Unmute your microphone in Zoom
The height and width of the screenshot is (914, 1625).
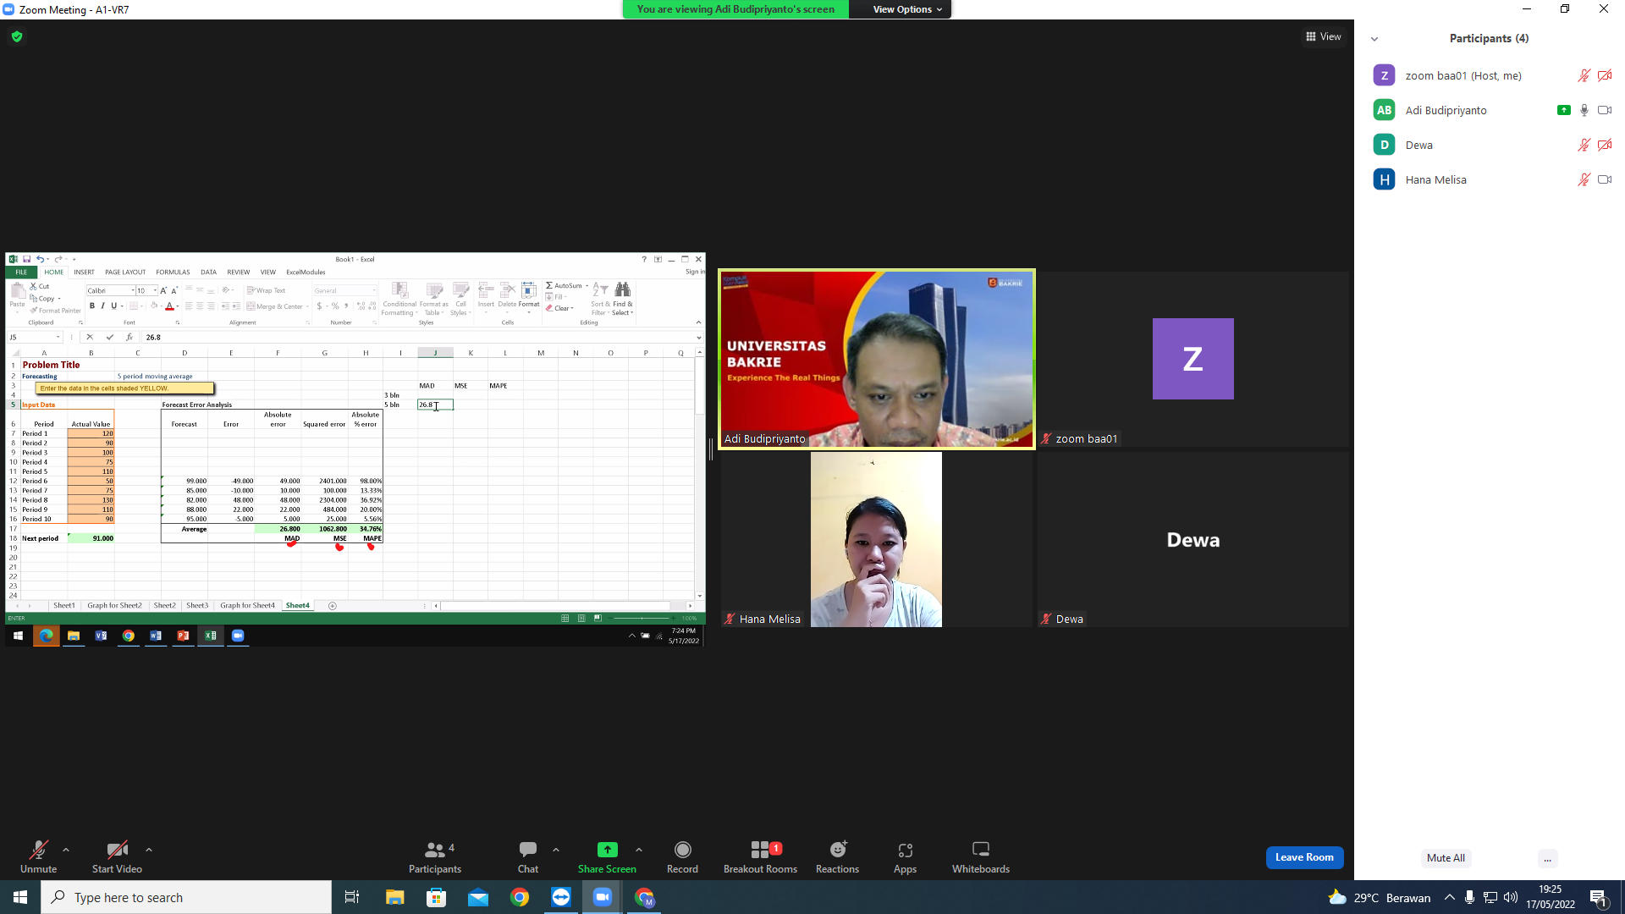coord(38,856)
